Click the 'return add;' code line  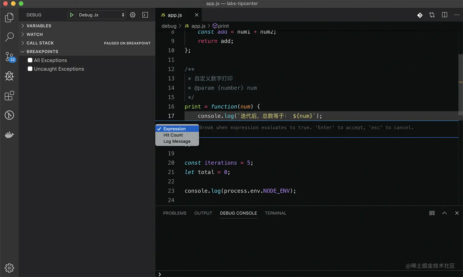(216, 41)
